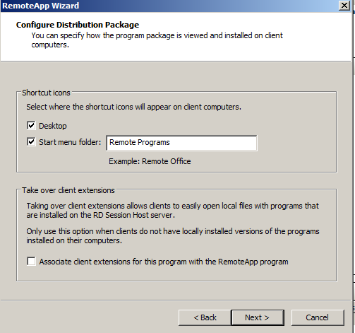Viewport: 355px width, 333px height.
Task: Click the Desktop checkbox label text
Action: (53, 126)
